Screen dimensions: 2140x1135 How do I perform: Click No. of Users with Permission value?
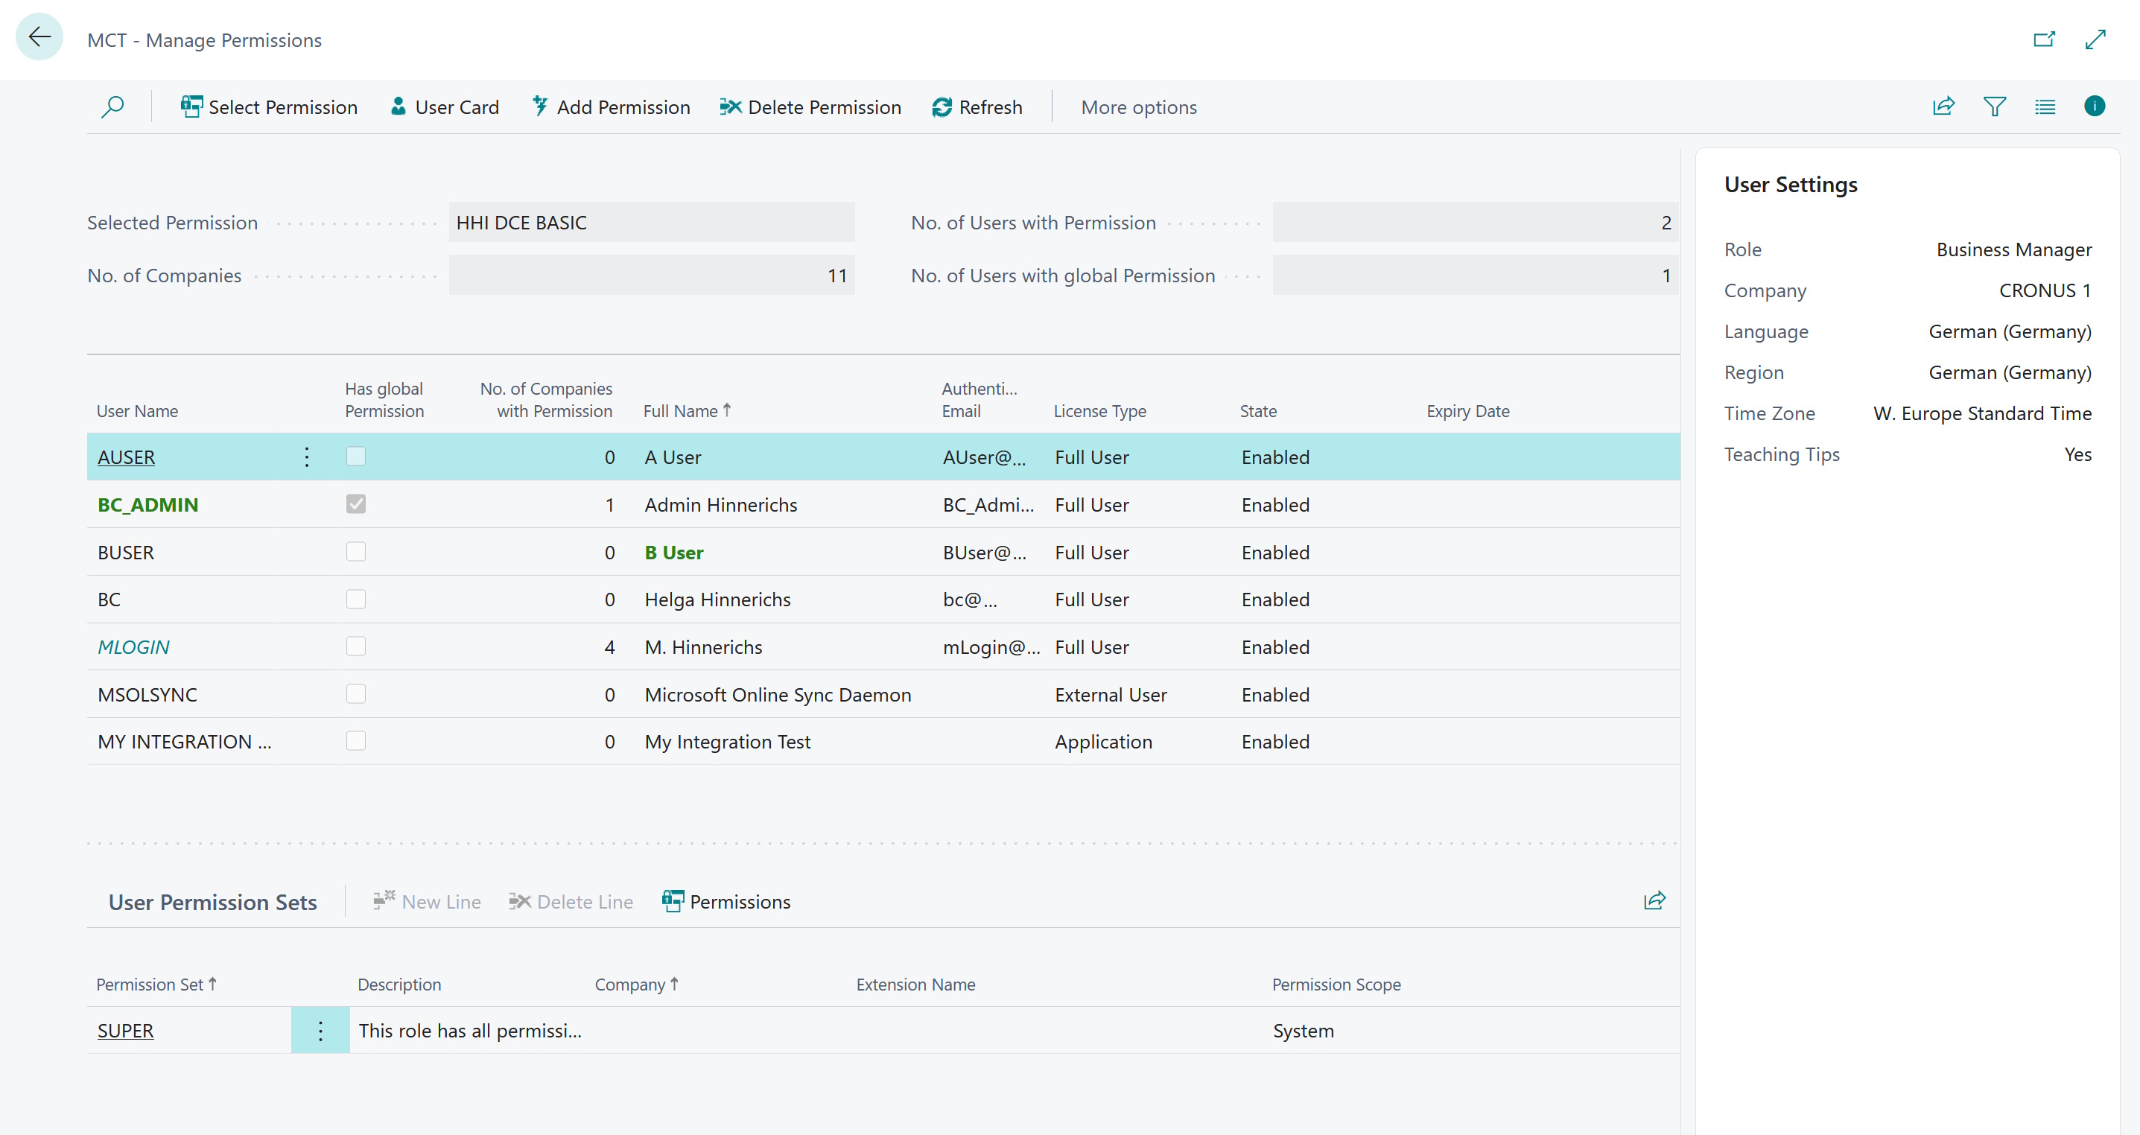pyautogui.click(x=1476, y=223)
